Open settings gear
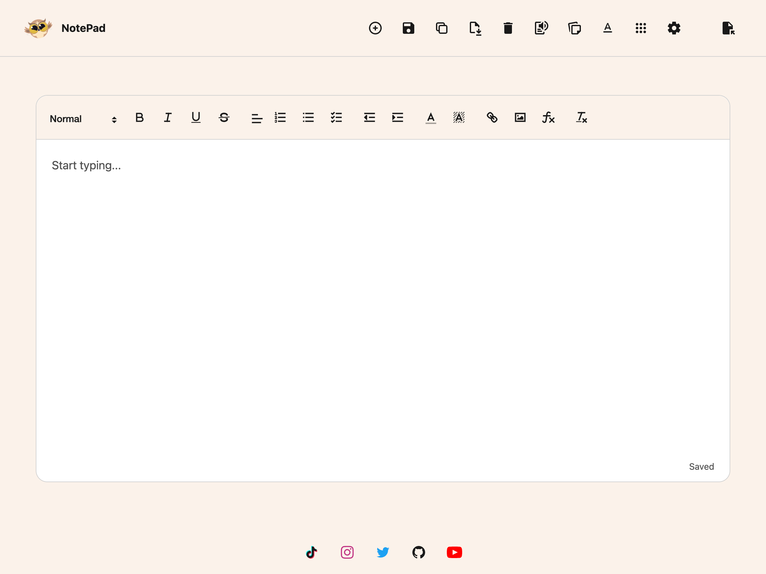The image size is (766, 574). click(674, 28)
